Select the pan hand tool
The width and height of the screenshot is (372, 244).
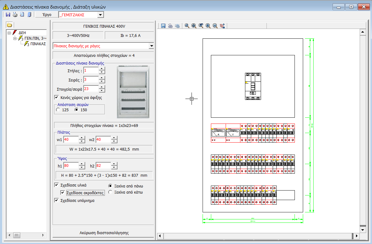[223, 26]
